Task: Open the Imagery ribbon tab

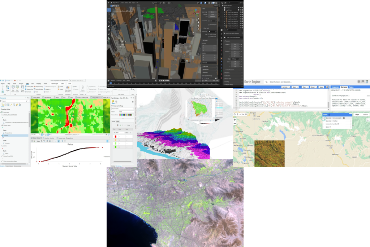Action: coord(39,83)
